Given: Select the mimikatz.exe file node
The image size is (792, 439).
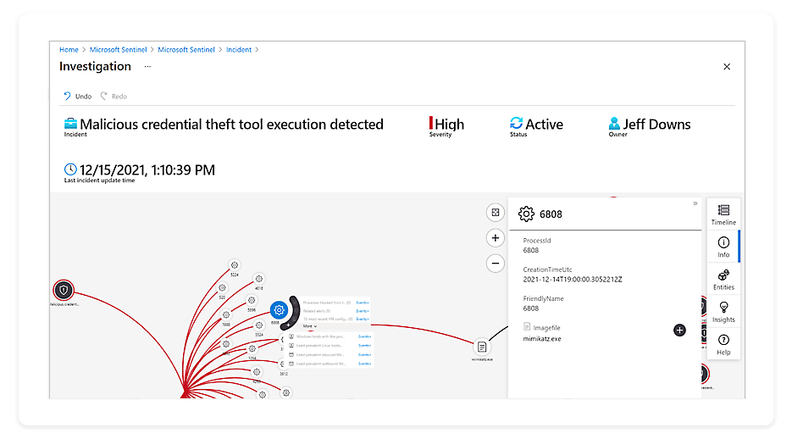Looking at the screenshot, I should (x=481, y=347).
